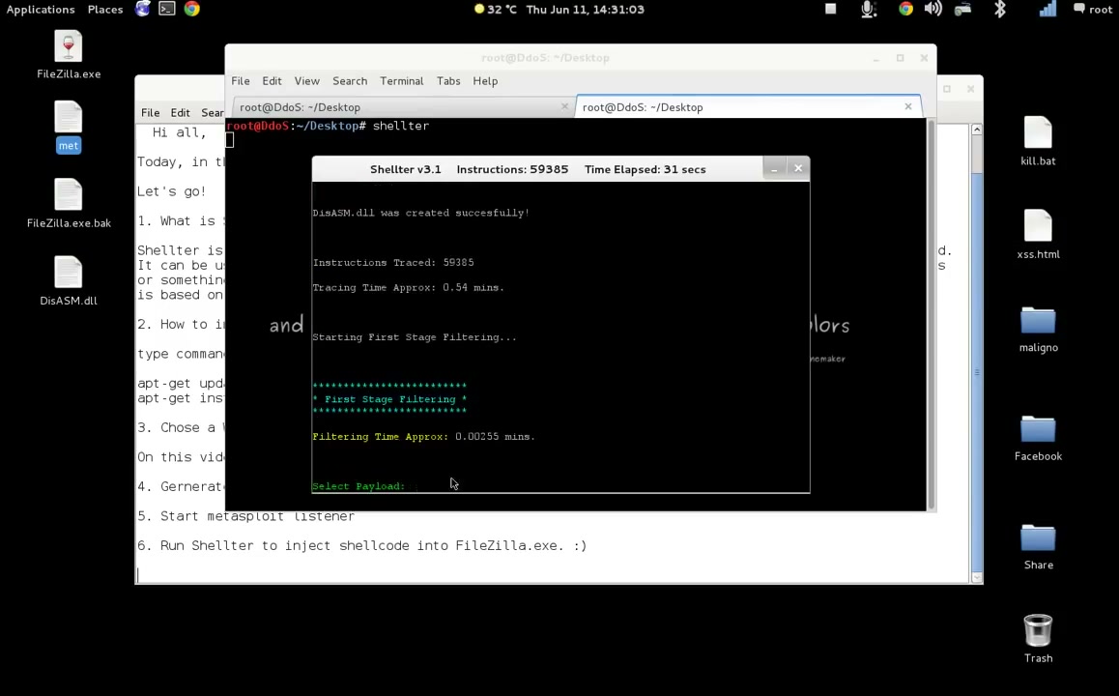Open the Places menu
Image resolution: width=1119 pixels, height=696 pixels.
[x=105, y=10]
